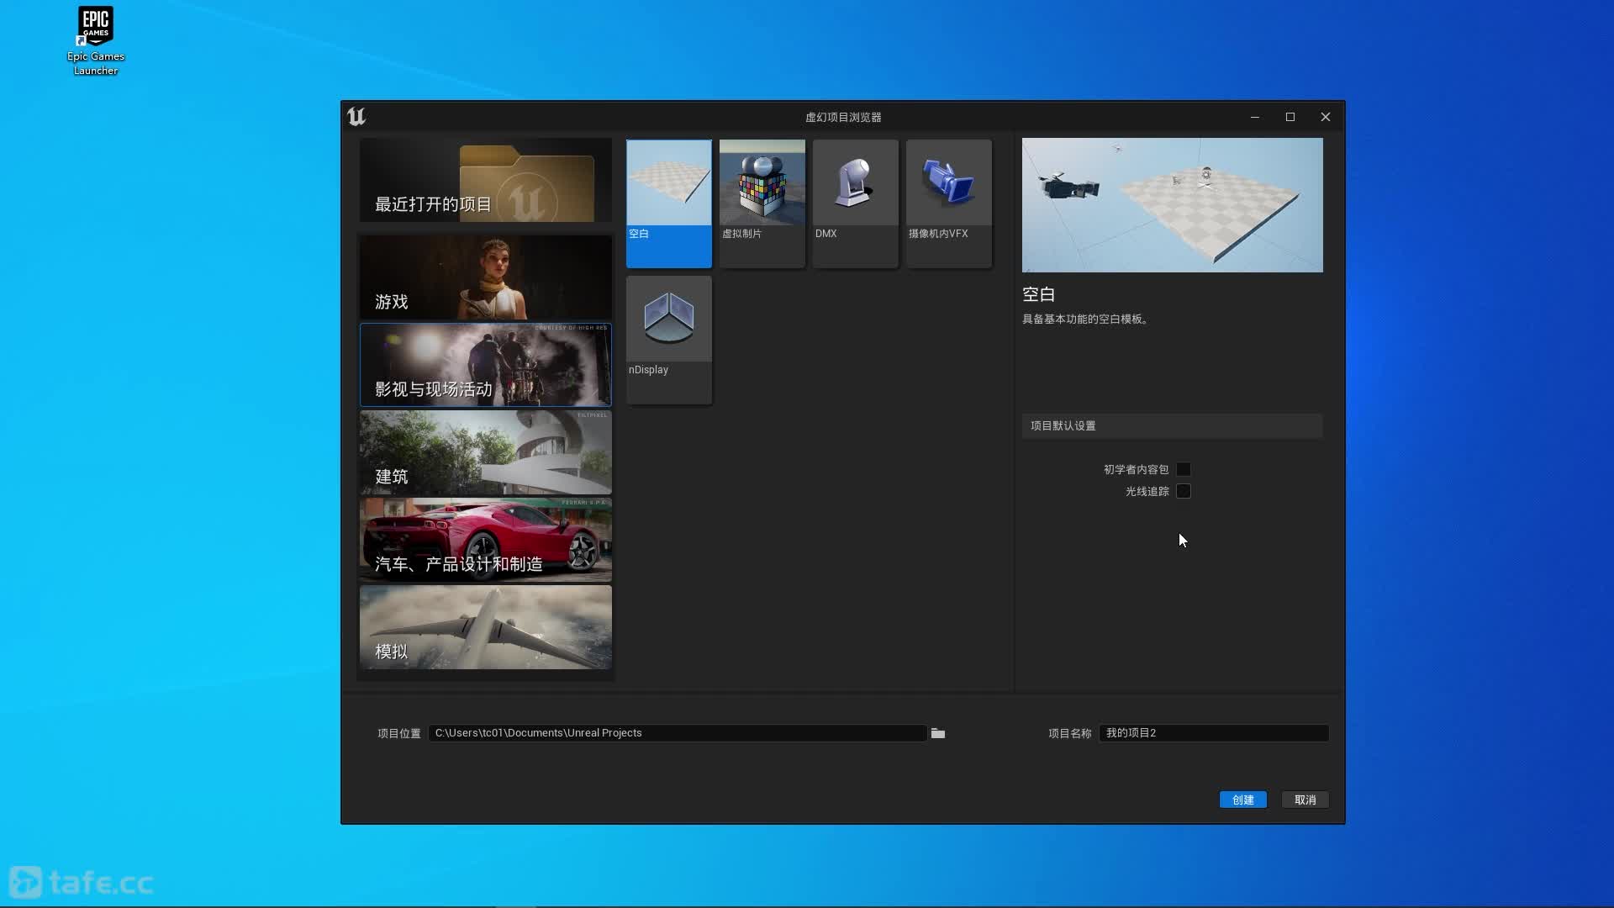
Task: Switch to 影视与现场活动 category
Action: point(486,365)
